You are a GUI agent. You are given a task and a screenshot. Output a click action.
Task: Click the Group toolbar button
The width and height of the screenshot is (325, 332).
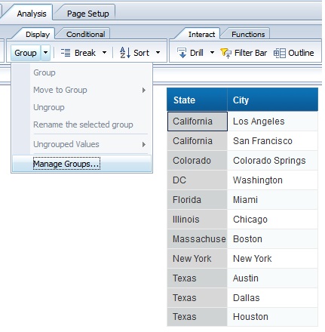pos(26,53)
